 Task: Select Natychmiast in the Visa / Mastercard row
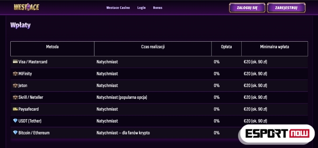(x=107, y=62)
